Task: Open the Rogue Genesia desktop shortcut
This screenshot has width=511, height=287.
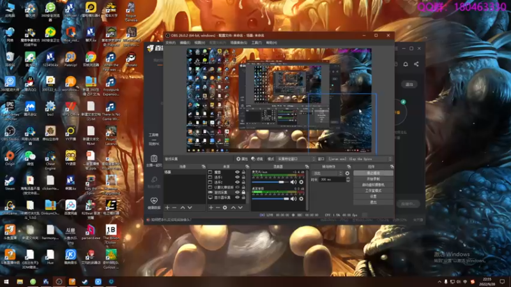Action: click(132, 12)
